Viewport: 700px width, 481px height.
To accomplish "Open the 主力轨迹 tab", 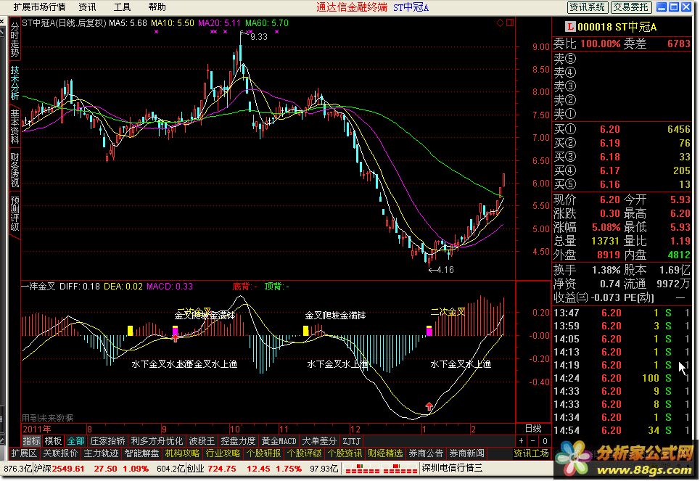I will pos(102,453).
